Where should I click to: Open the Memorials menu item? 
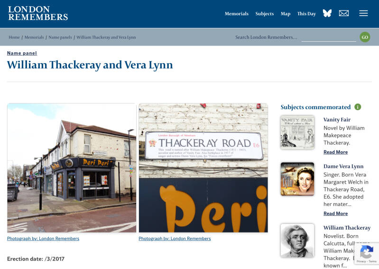click(237, 14)
